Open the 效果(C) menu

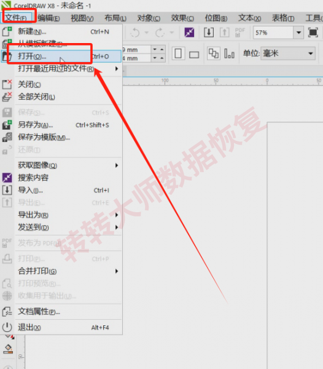(x=182, y=18)
